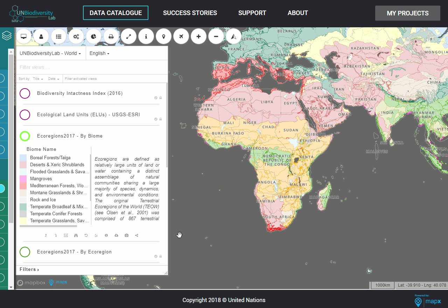Deactivate Ecoregions2017 - By Biome view
The width and height of the screenshot is (448, 308).
coord(25,136)
